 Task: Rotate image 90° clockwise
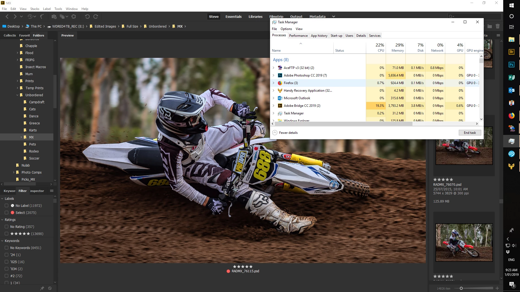tap(96, 17)
